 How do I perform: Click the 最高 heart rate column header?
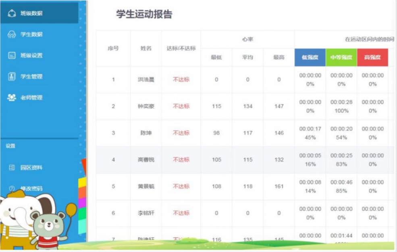pyautogui.click(x=279, y=57)
